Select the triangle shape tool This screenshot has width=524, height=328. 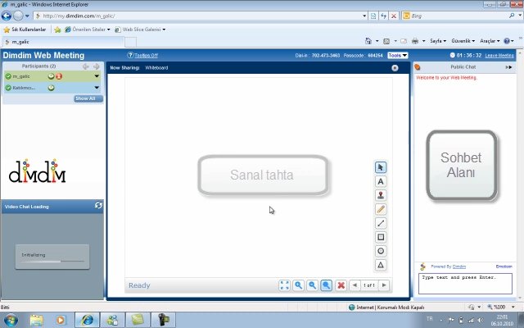click(x=380, y=265)
